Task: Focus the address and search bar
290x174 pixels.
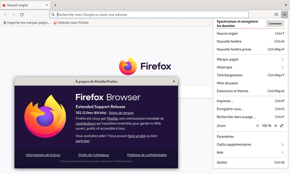Action: 149,15
